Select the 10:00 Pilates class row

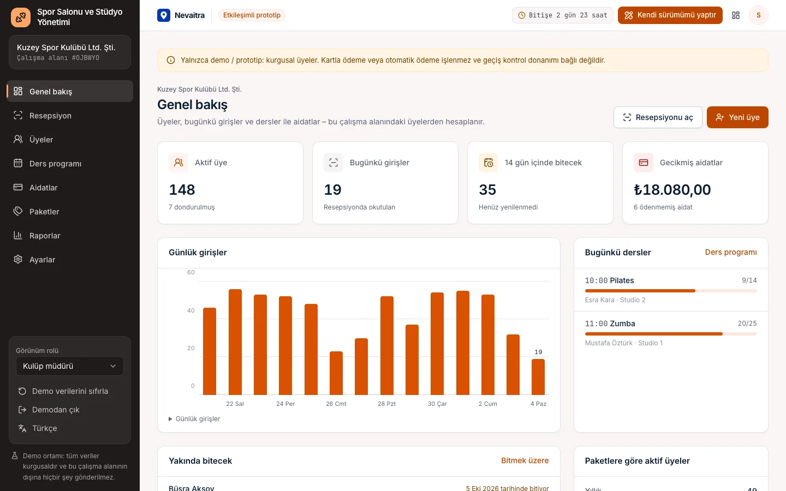[x=671, y=290]
